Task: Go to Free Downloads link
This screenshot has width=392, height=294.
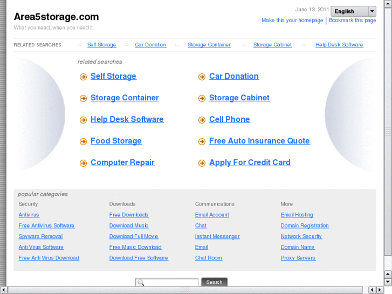Action: (129, 215)
